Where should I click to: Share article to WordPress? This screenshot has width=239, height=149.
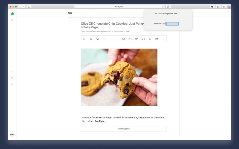156,39
